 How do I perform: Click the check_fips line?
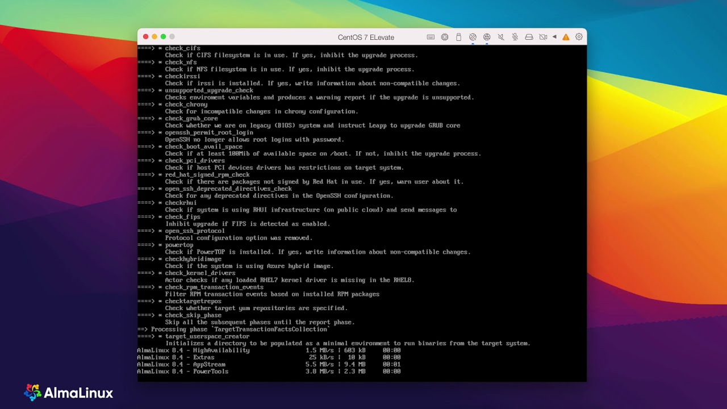169,217
